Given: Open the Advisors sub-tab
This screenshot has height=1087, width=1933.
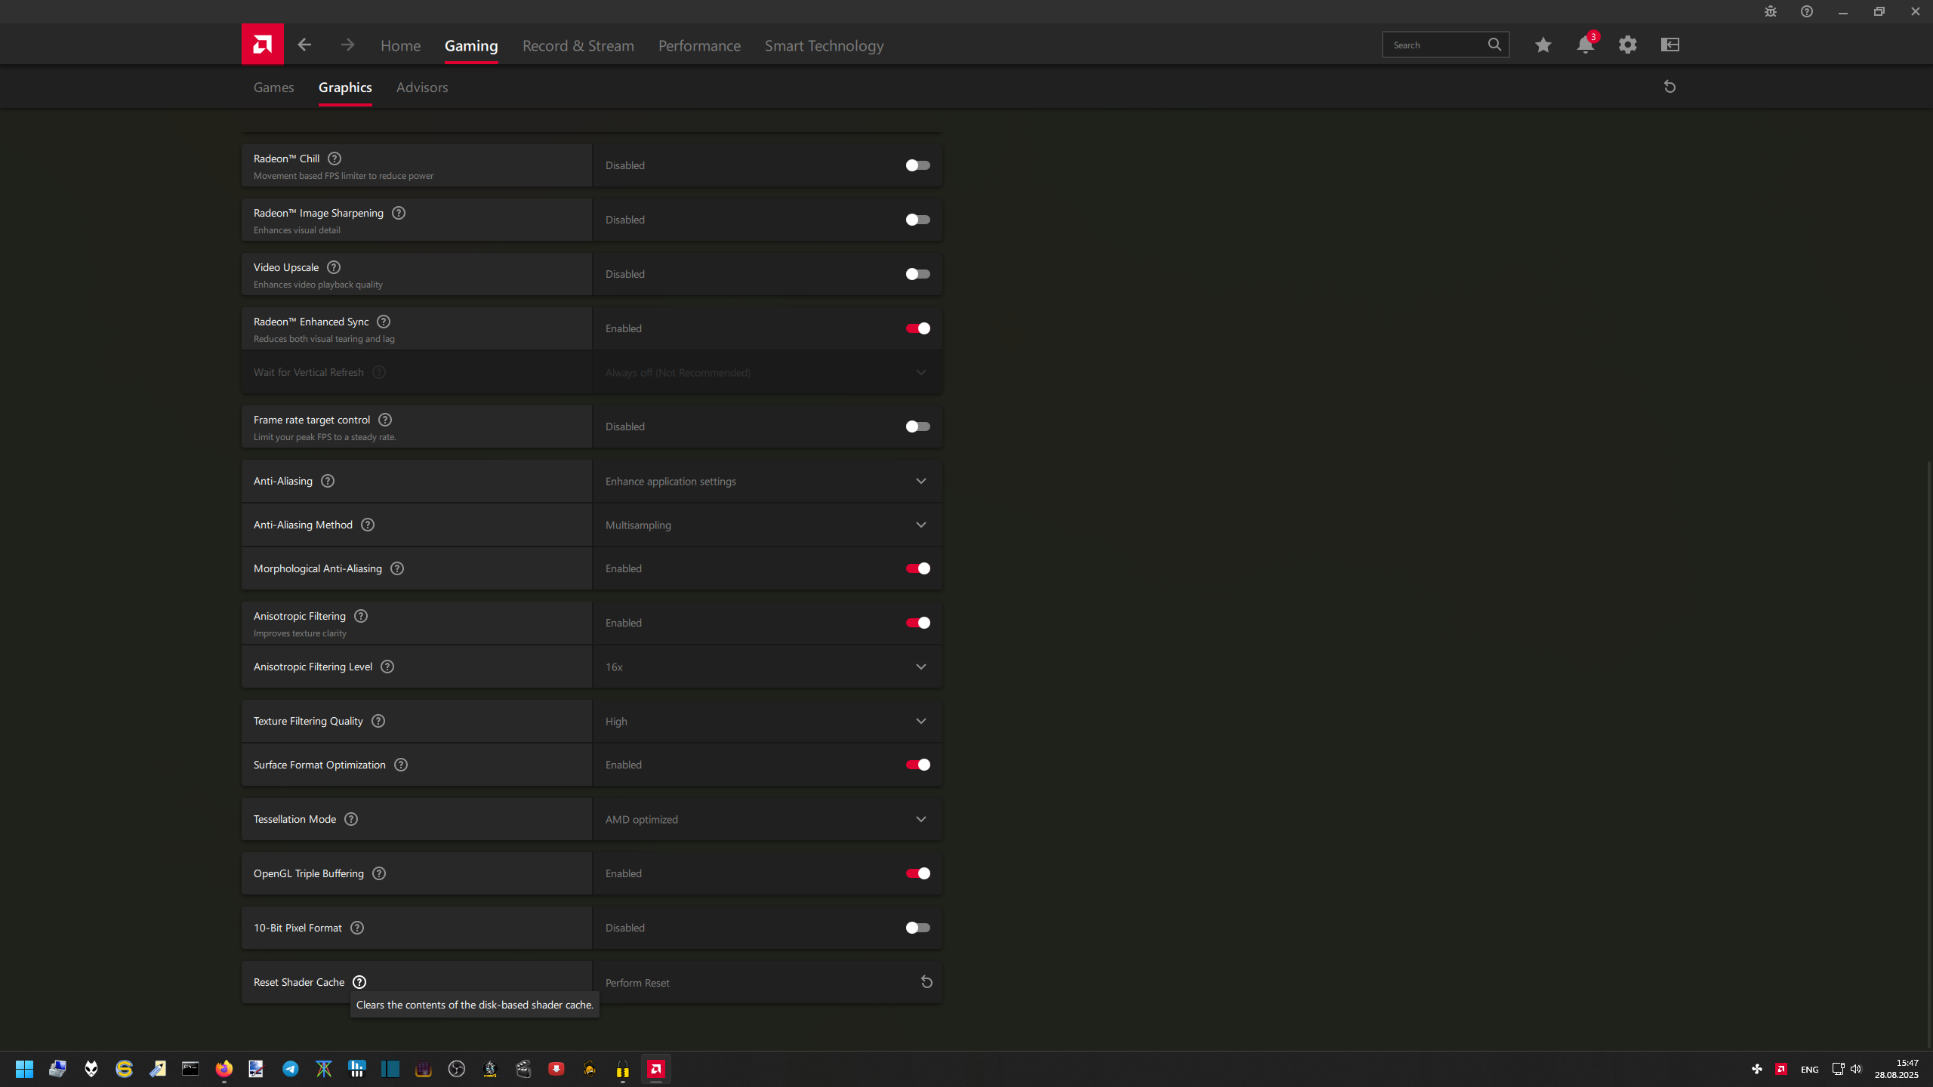Looking at the screenshot, I should pyautogui.click(x=421, y=88).
